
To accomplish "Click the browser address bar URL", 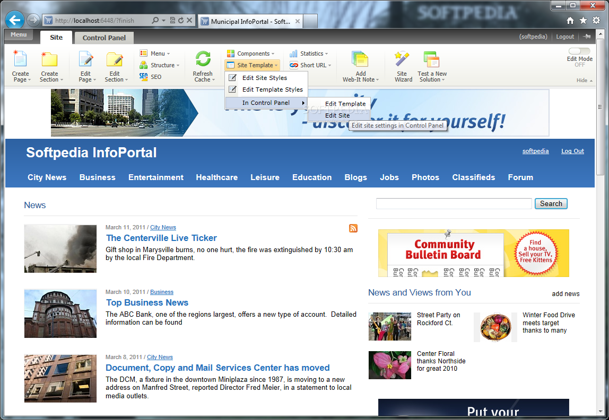I will pos(94,21).
